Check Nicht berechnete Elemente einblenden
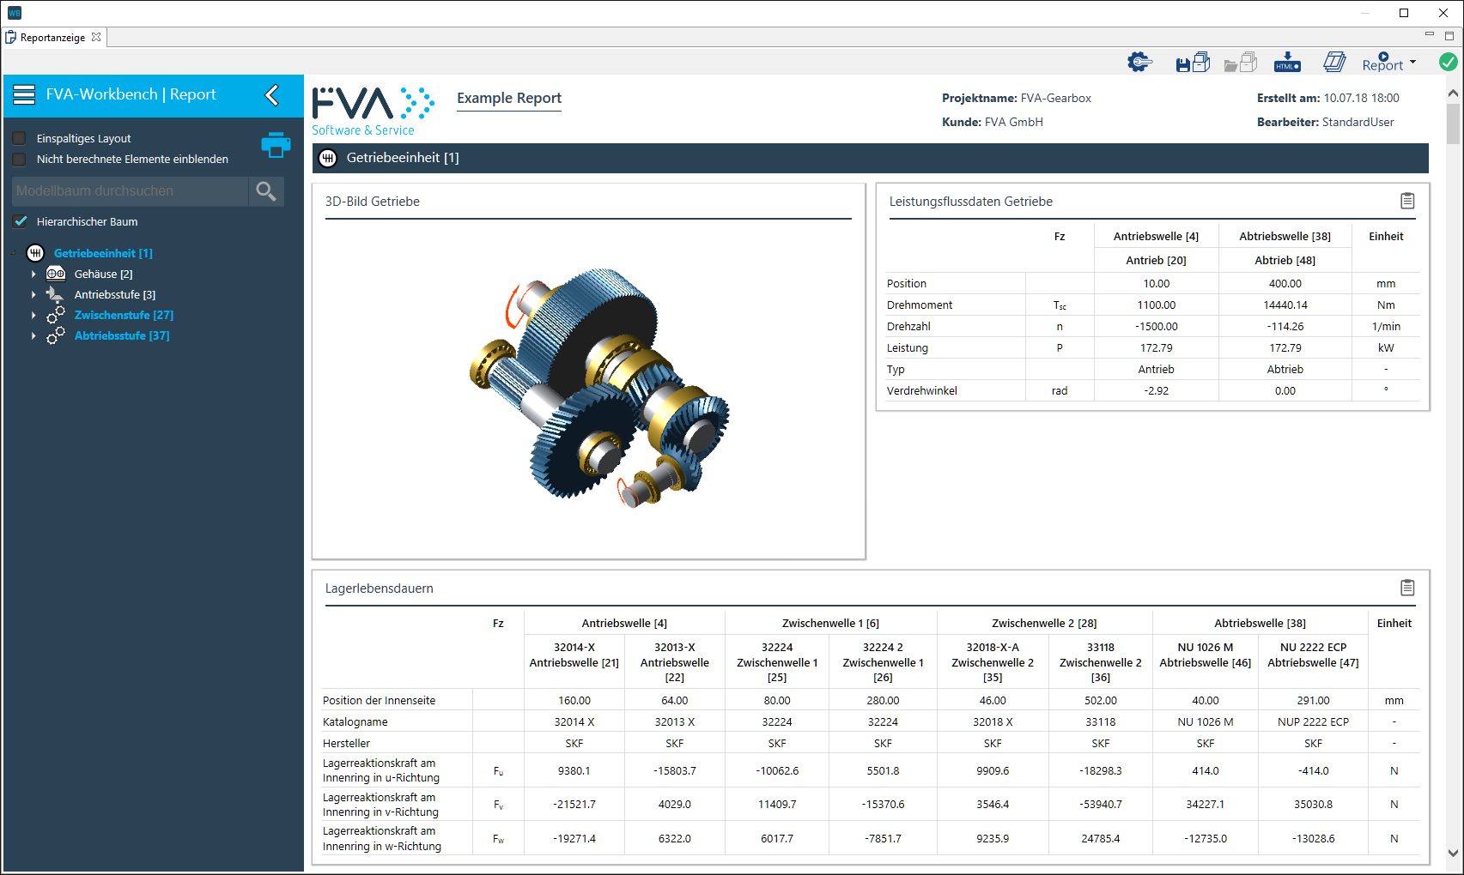Image resolution: width=1464 pixels, height=875 pixels. click(x=20, y=159)
